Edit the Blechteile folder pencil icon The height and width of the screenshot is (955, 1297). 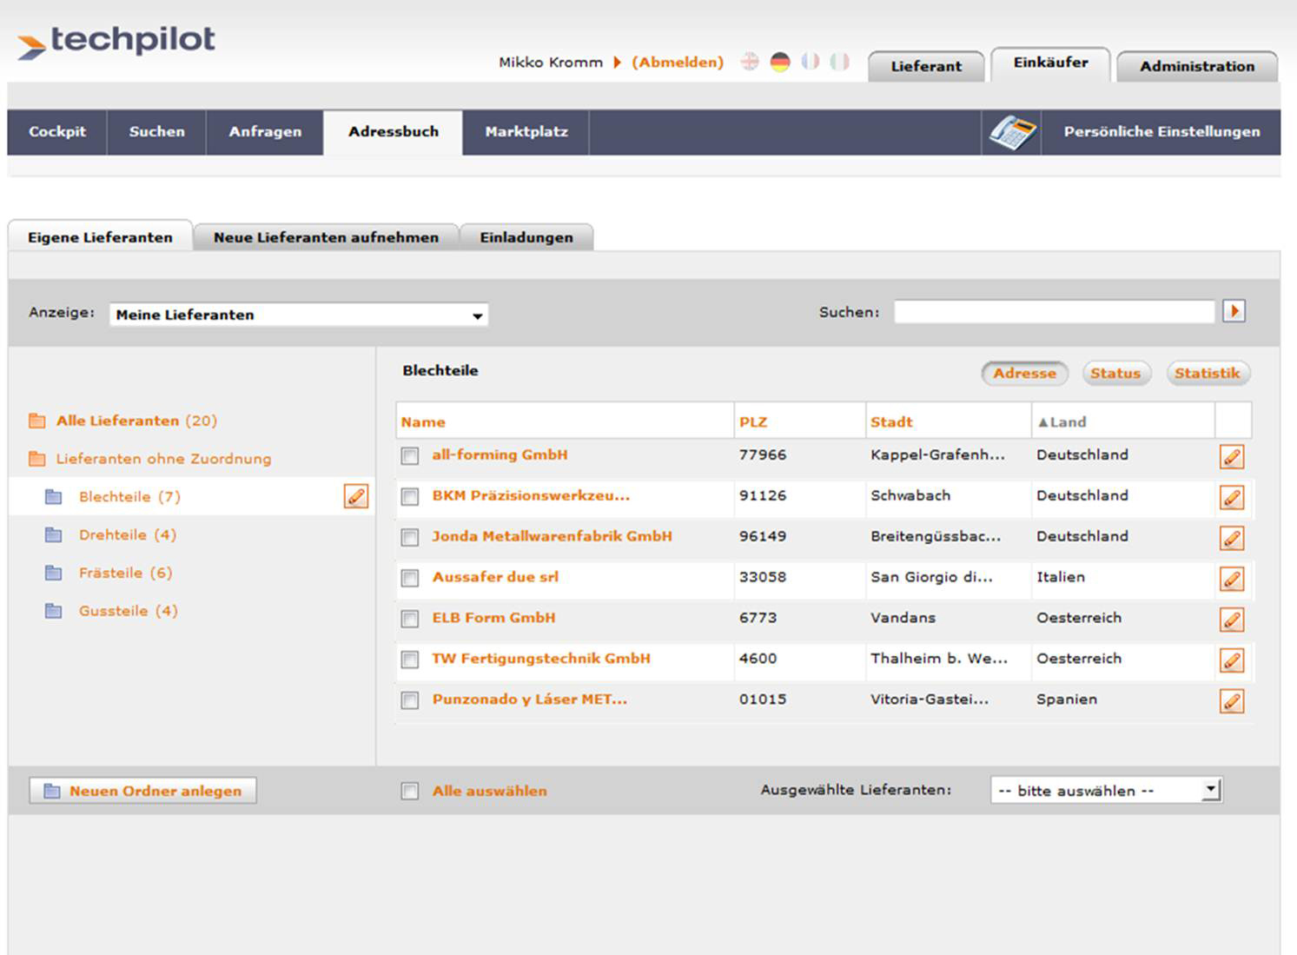coord(355,496)
